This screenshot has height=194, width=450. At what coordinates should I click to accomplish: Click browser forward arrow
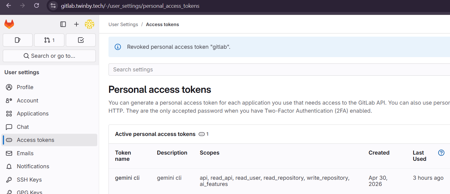[22, 6]
